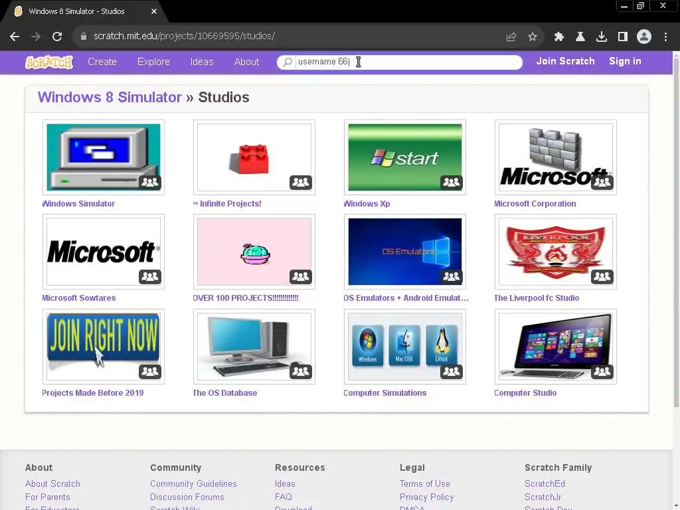Viewport: 680px width, 510px height.
Task: Click the group icon on Microsoft Sowtares studio
Action: pos(150,277)
